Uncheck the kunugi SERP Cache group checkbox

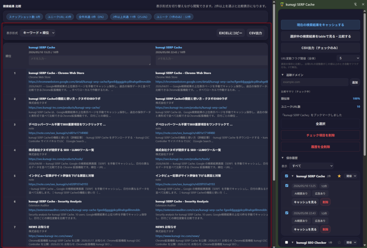tap(286, 176)
